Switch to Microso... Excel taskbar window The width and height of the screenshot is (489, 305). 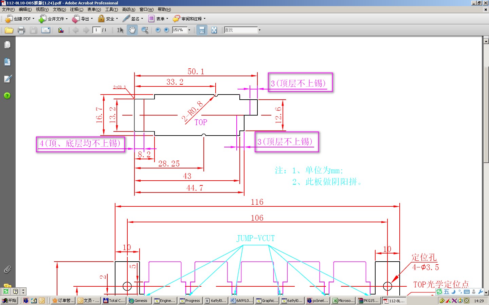(343, 301)
